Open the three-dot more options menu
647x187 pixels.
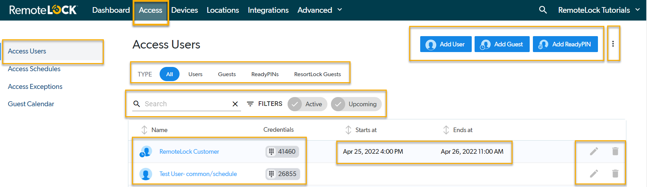pyautogui.click(x=613, y=44)
